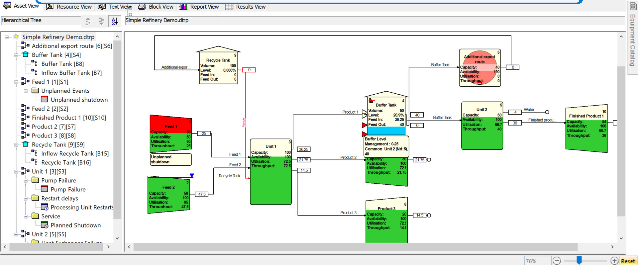Screen dimensions: 638x265
Task: Click the move item up tree icon
Action: (x=88, y=21)
